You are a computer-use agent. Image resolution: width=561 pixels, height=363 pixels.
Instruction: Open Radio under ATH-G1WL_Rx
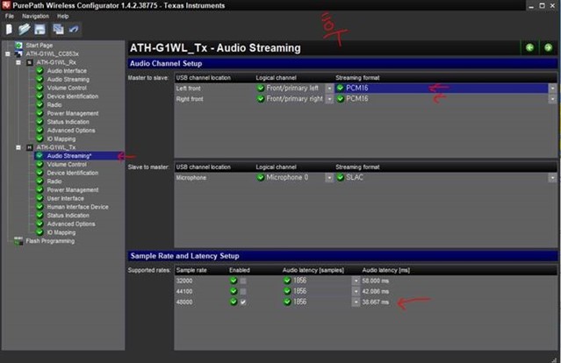(x=54, y=105)
